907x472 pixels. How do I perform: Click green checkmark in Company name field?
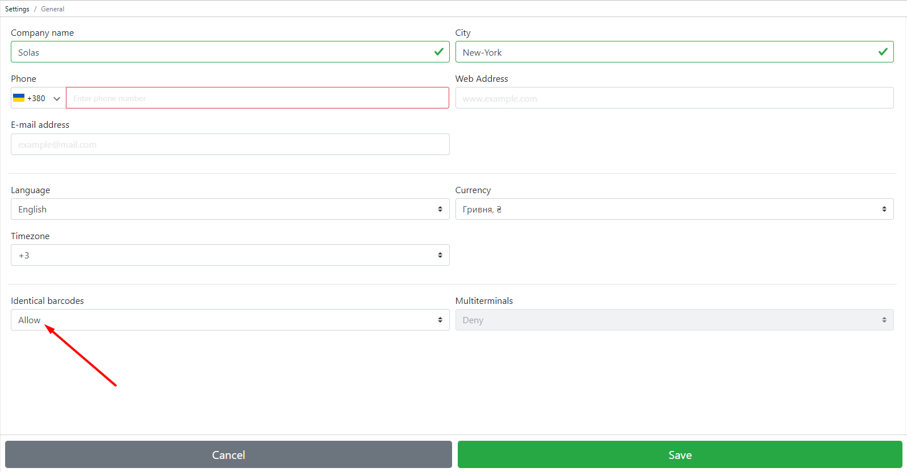click(x=438, y=52)
